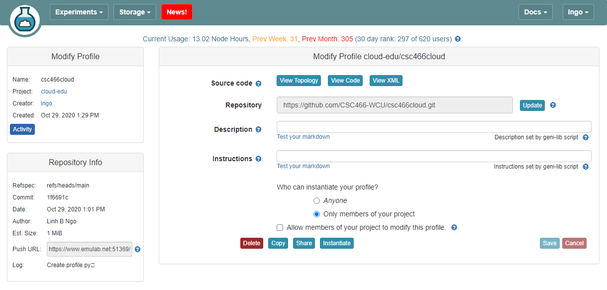607x290 pixels.
Task: Click help icon after 'Description set by geni-lib script'
Action: click(x=586, y=137)
